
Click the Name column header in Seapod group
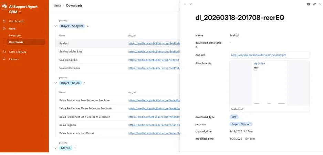coord(62,35)
